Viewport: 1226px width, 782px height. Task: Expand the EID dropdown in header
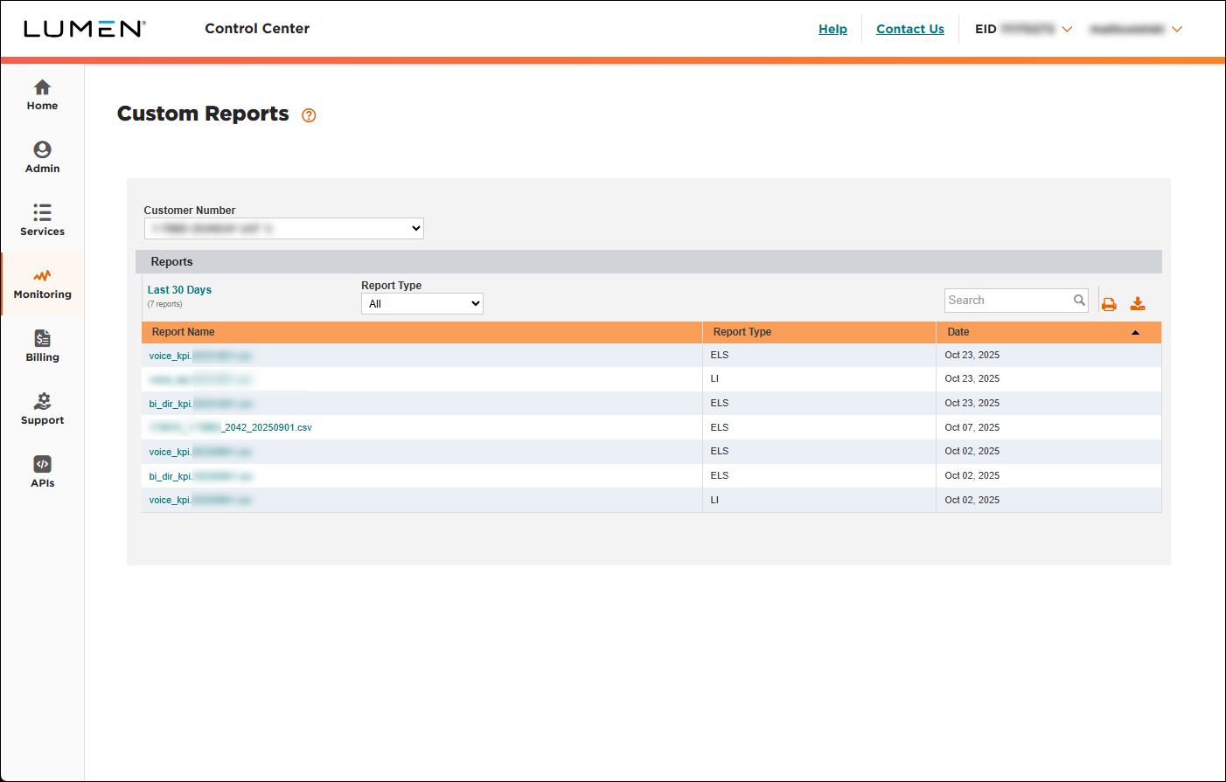(1067, 29)
